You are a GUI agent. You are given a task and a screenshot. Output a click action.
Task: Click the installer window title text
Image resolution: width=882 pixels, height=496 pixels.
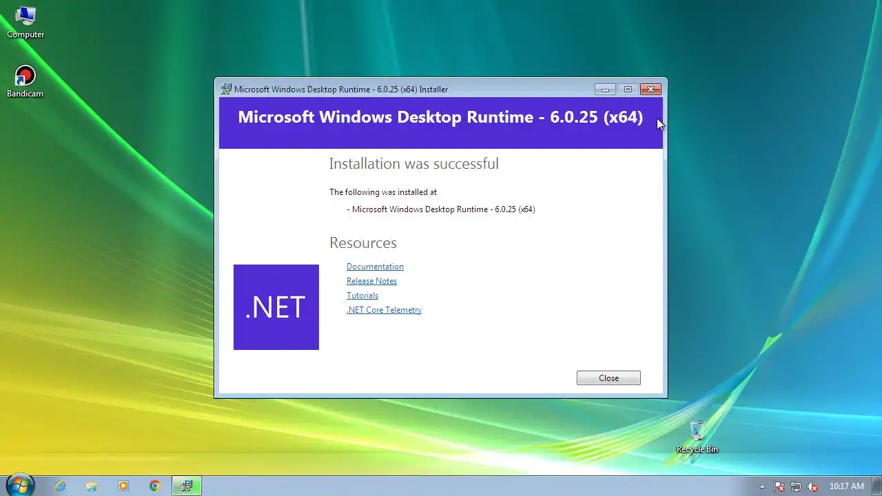(341, 89)
